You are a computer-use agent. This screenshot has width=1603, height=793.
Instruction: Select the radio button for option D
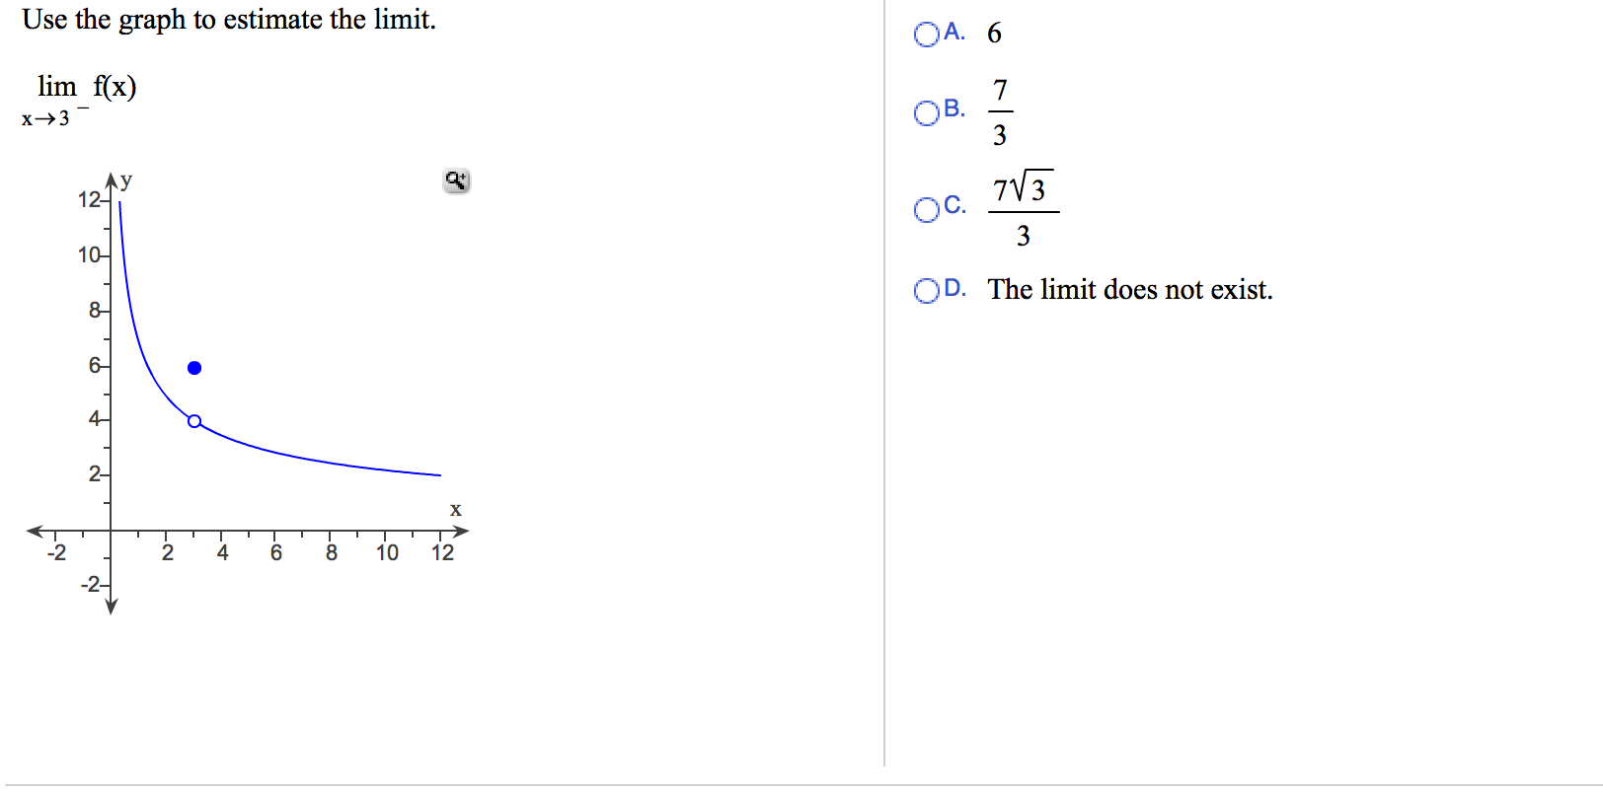click(x=926, y=290)
